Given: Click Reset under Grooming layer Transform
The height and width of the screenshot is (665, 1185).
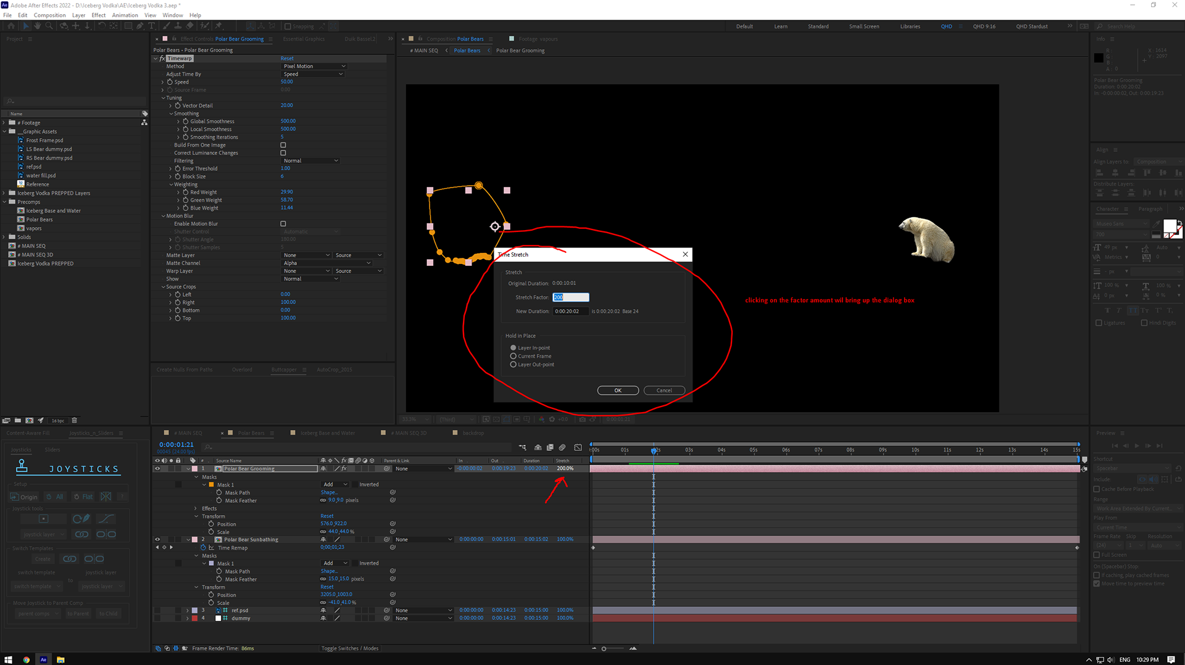Looking at the screenshot, I should click(x=327, y=516).
